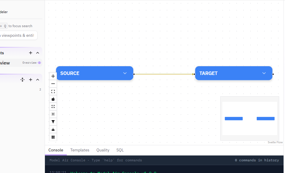Select the Overview viewpoint row
Image resolution: width=285 pixels, height=173 pixels.
click(x=21, y=63)
